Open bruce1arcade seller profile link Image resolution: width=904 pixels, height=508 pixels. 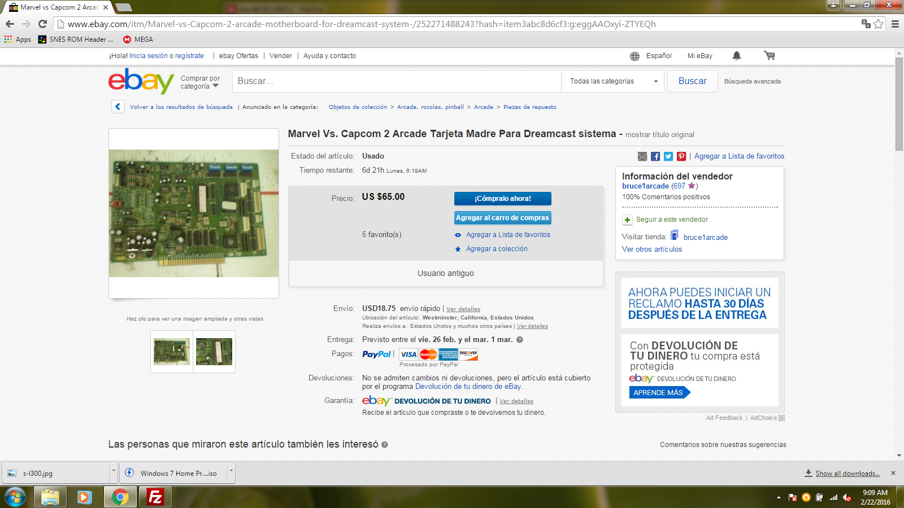pyautogui.click(x=645, y=186)
